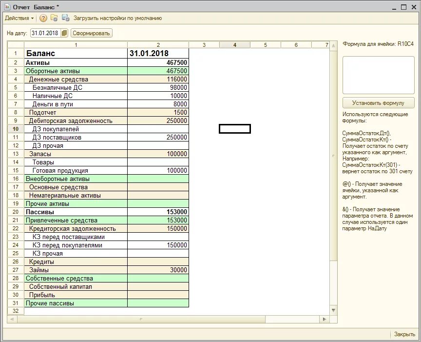
Task: Select cell Прочие пассивы
Action: click(x=76, y=303)
